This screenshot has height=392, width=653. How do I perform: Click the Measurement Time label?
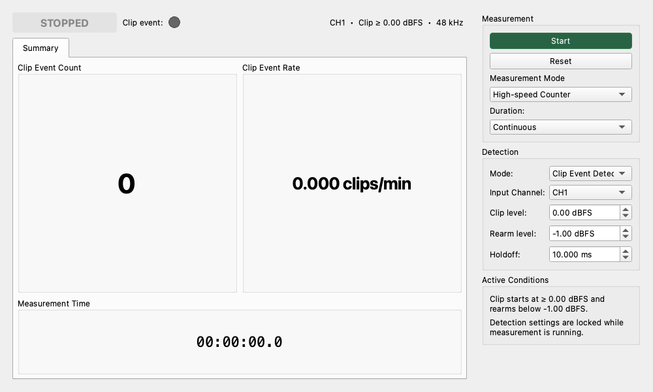[x=54, y=303]
